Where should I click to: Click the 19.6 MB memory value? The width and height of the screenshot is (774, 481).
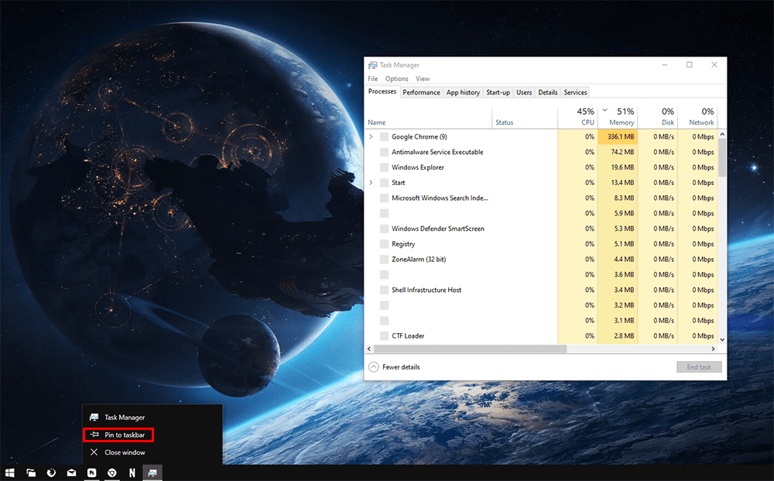[x=622, y=167]
